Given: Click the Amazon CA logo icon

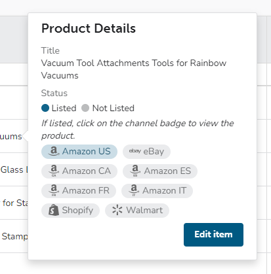Looking at the screenshot, I should pos(54,171).
